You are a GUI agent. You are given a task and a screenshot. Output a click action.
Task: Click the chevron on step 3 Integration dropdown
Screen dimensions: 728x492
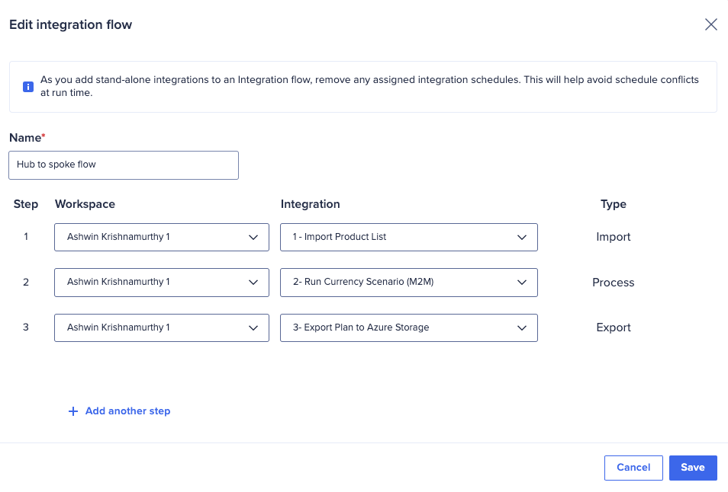(523, 327)
